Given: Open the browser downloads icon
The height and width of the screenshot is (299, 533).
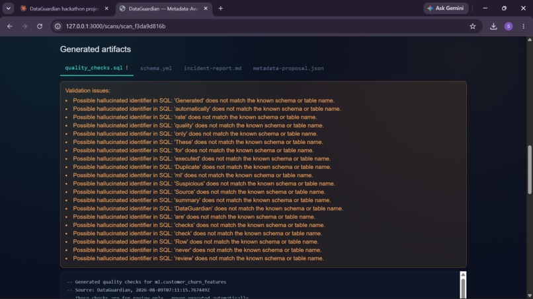Looking at the screenshot, I should point(493,26).
